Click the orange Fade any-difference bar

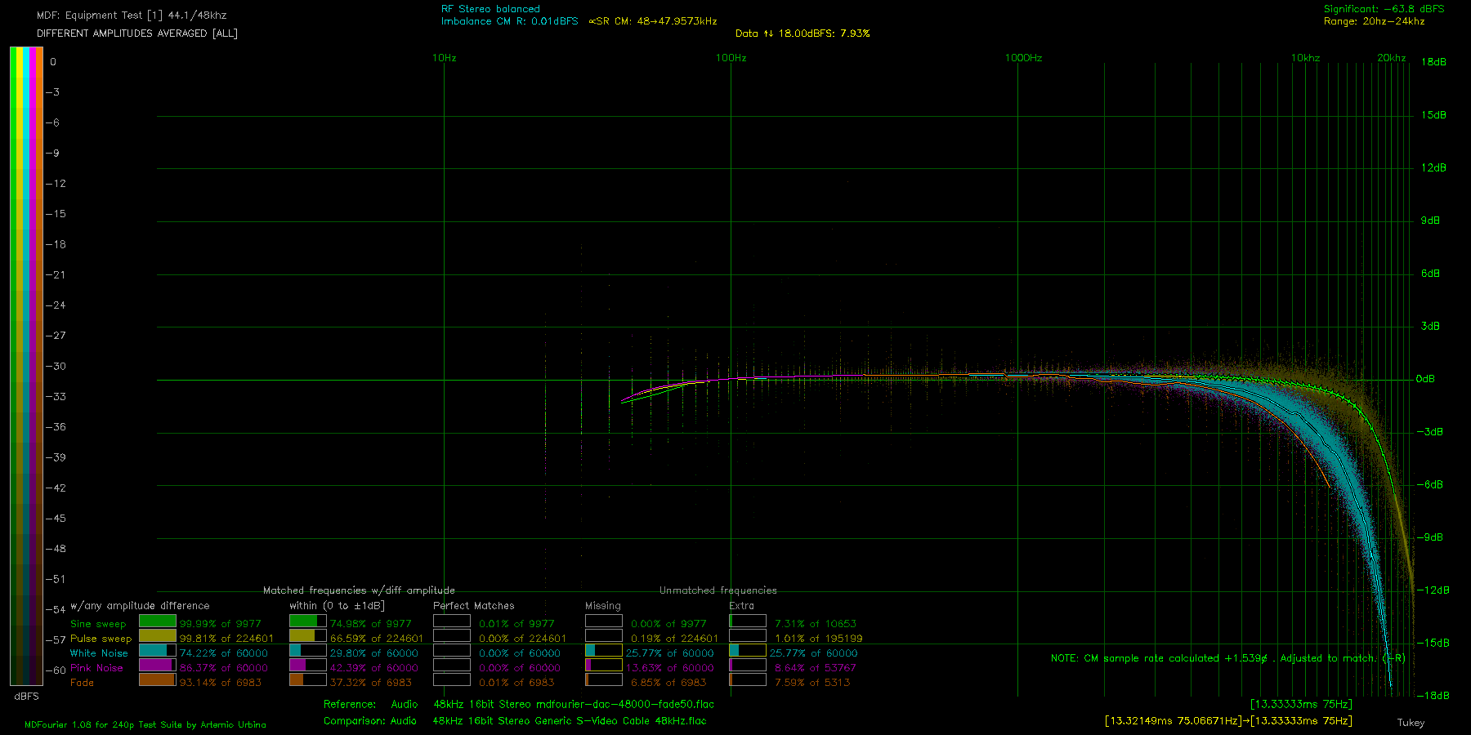pyautogui.click(x=158, y=679)
